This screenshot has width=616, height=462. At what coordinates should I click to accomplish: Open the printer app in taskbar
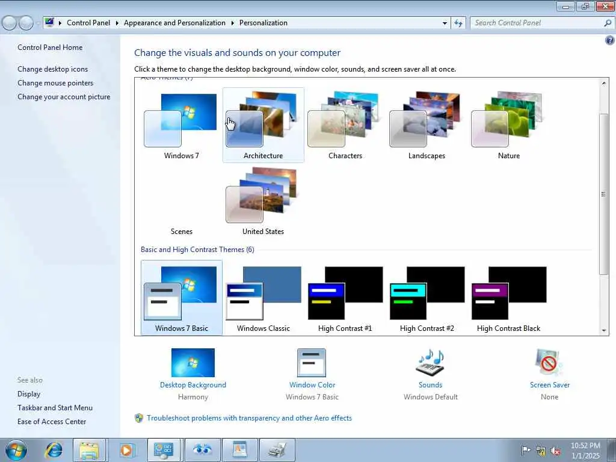point(278,450)
